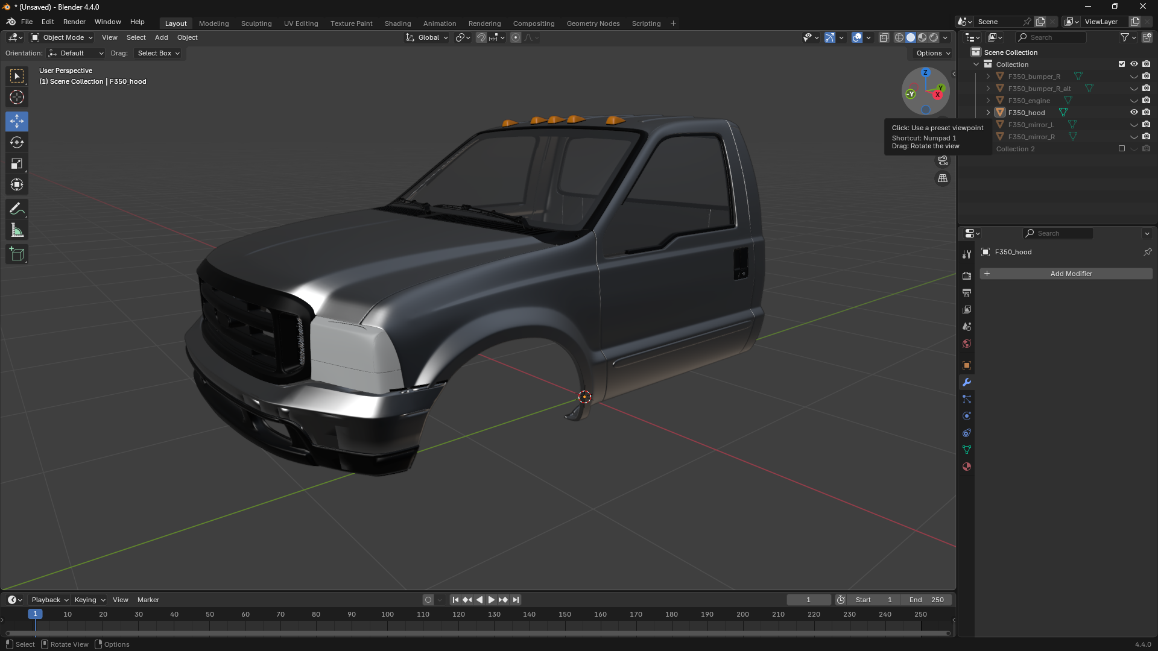Open the View Layer properties tab
The image size is (1158, 651).
967,309
